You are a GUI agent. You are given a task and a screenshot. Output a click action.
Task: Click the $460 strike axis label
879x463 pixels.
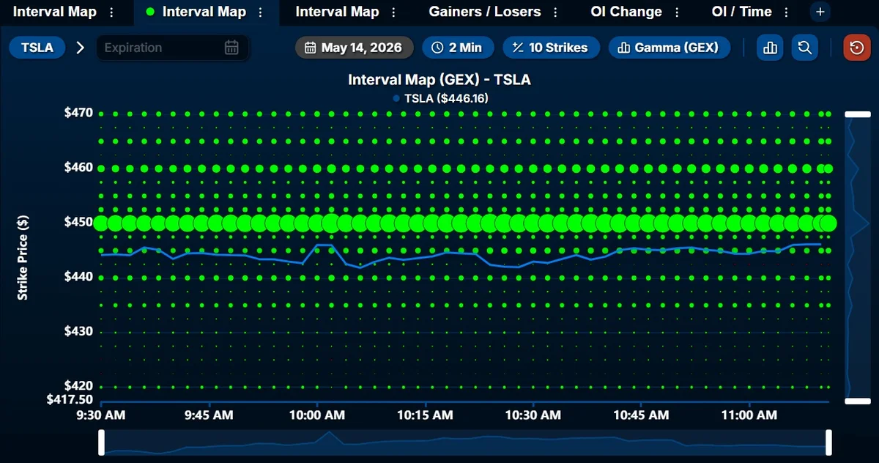[x=78, y=167]
